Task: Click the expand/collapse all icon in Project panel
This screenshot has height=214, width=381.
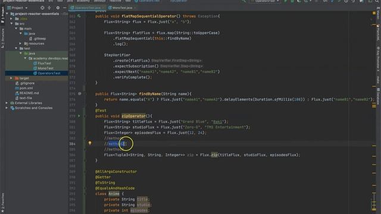Action: (x=49, y=8)
